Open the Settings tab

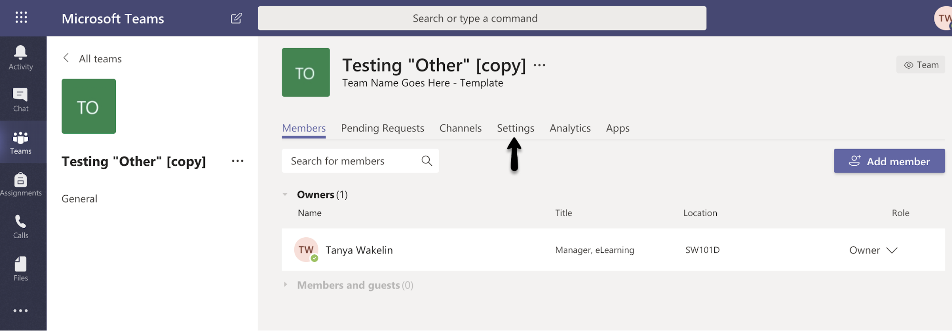(x=516, y=128)
